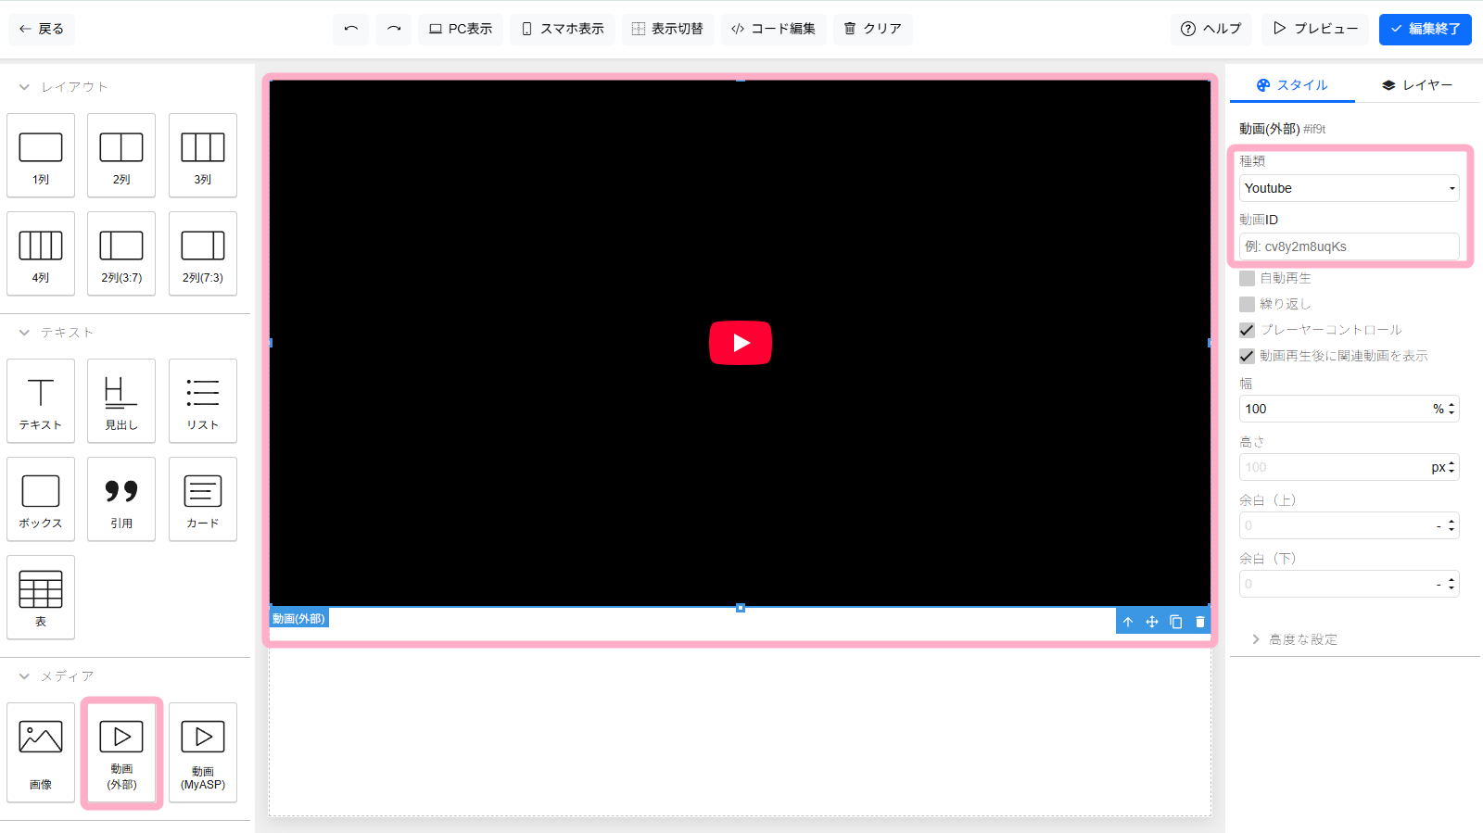Open the 種類 Youtube dropdown
Image resolution: width=1483 pixels, height=833 pixels.
click(1349, 188)
